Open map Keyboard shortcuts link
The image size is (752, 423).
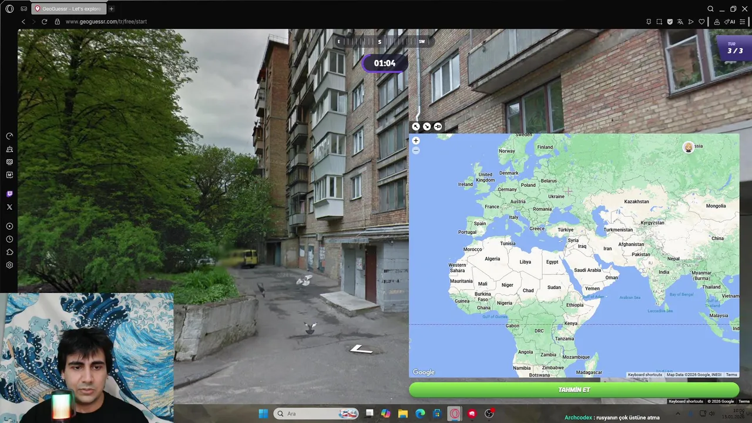644,375
